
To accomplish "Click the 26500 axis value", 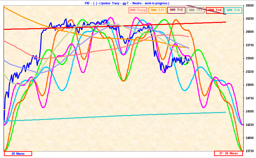I will click(x=249, y=5).
